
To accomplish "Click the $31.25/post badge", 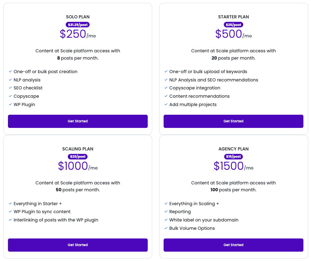I will click(x=78, y=25).
